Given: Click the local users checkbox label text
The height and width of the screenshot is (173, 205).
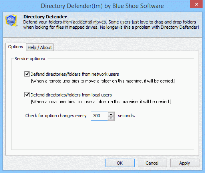Looking at the screenshot, I should point(71,95).
